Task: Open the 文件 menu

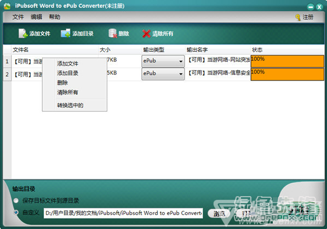Action: (18, 17)
